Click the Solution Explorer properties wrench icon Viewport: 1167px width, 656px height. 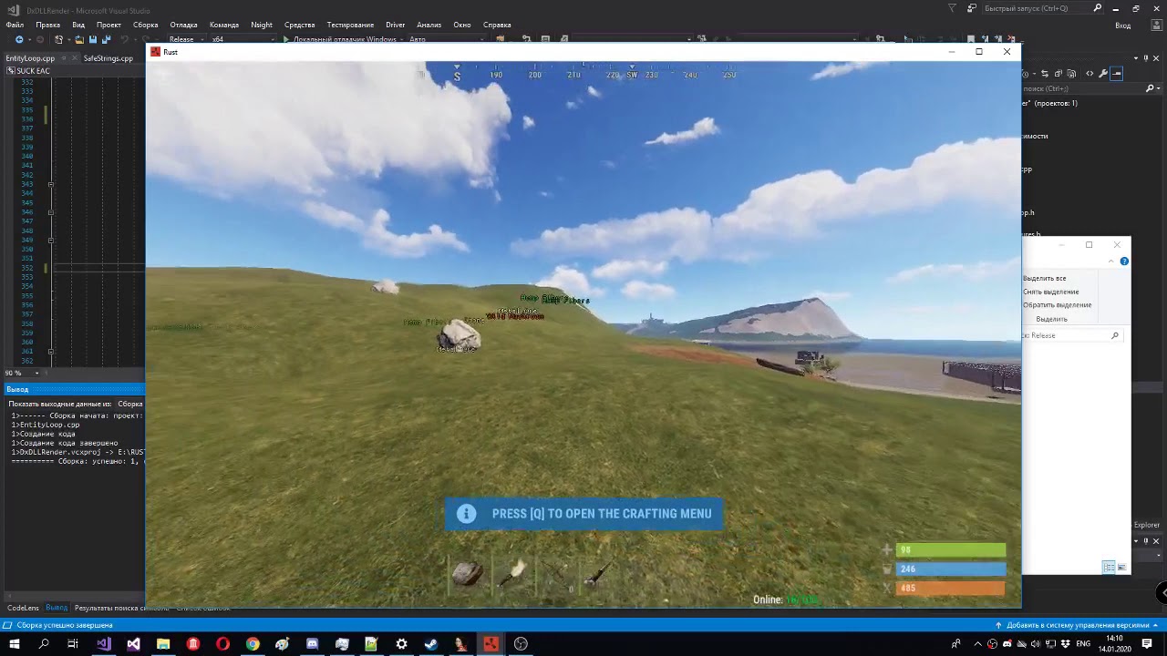coord(1103,74)
